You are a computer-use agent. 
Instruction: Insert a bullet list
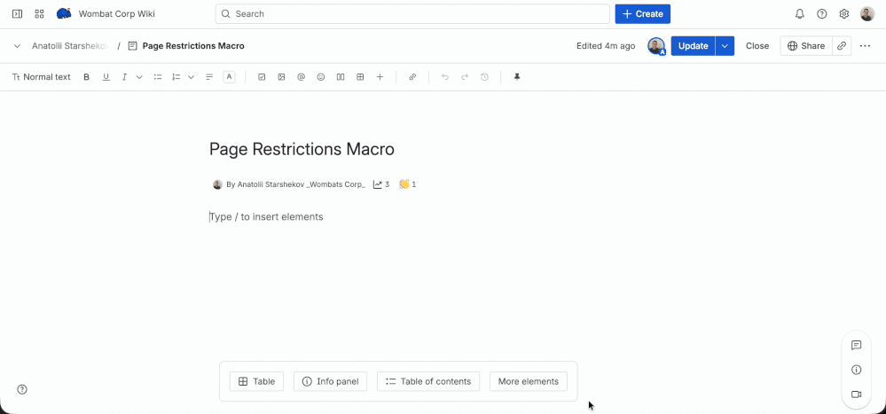point(158,77)
